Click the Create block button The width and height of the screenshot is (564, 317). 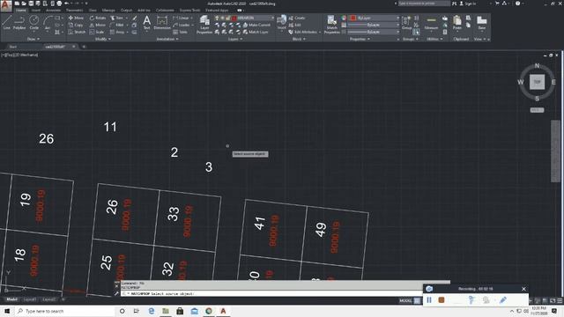(297, 18)
